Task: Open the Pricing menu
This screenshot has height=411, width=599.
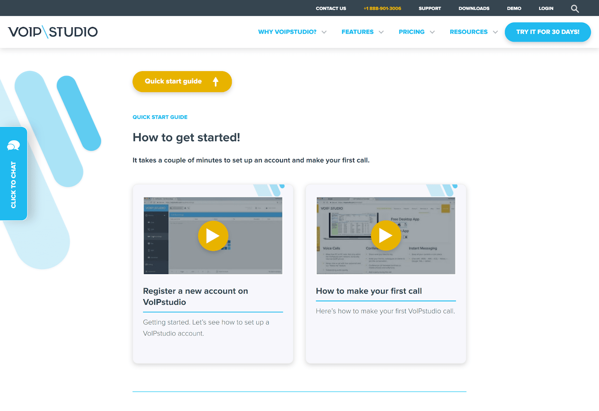Action: point(411,32)
